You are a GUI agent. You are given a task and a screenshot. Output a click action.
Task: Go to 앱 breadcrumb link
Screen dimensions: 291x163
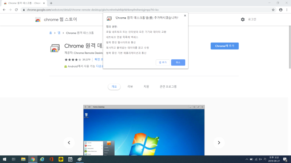click(x=59, y=33)
